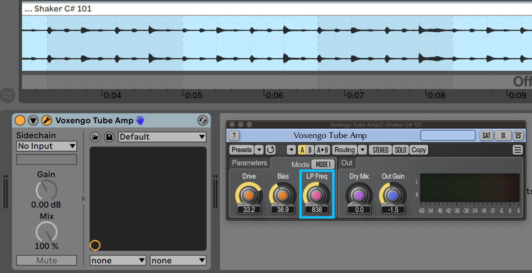Adjust the Dry Mix knob

click(359, 195)
